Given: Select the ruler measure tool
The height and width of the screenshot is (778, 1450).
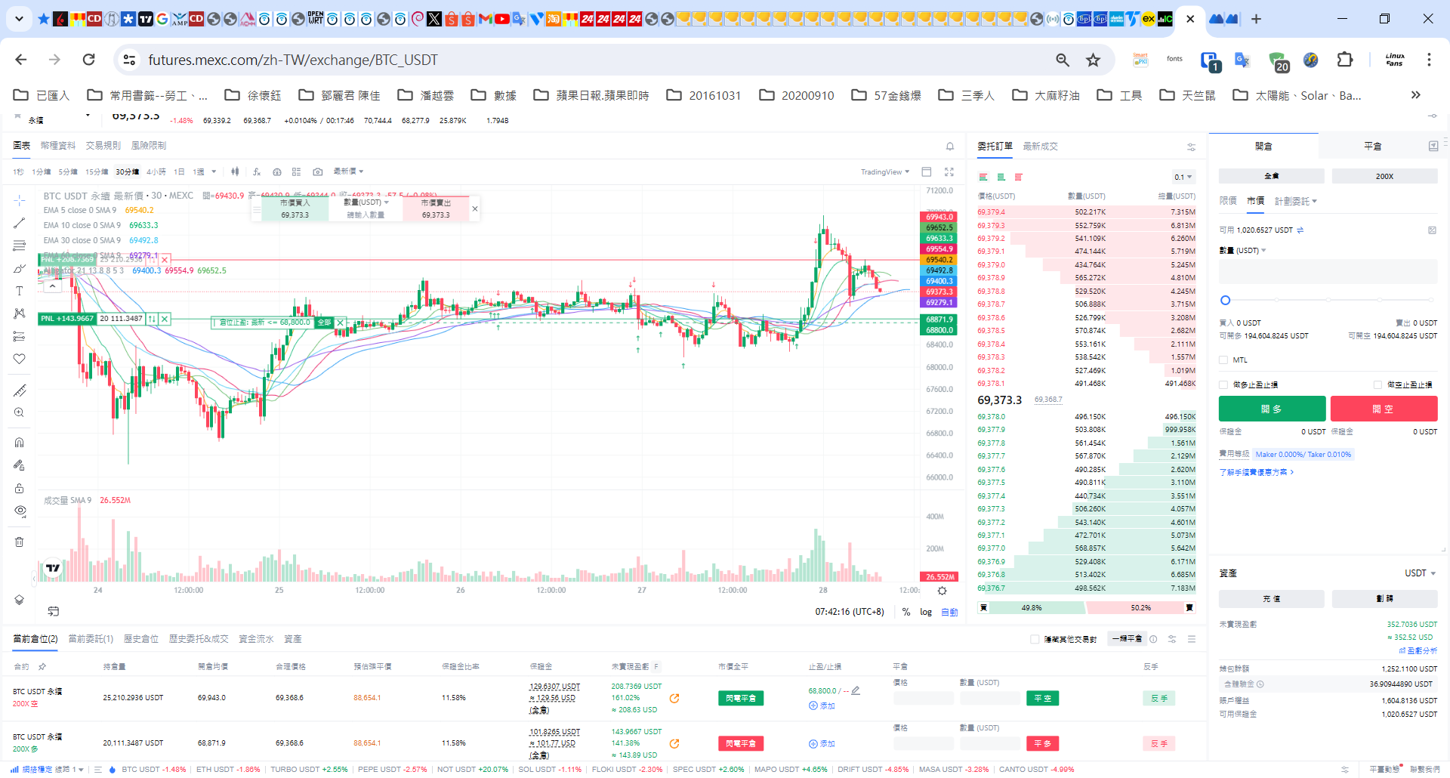Looking at the screenshot, I should (x=20, y=391).
